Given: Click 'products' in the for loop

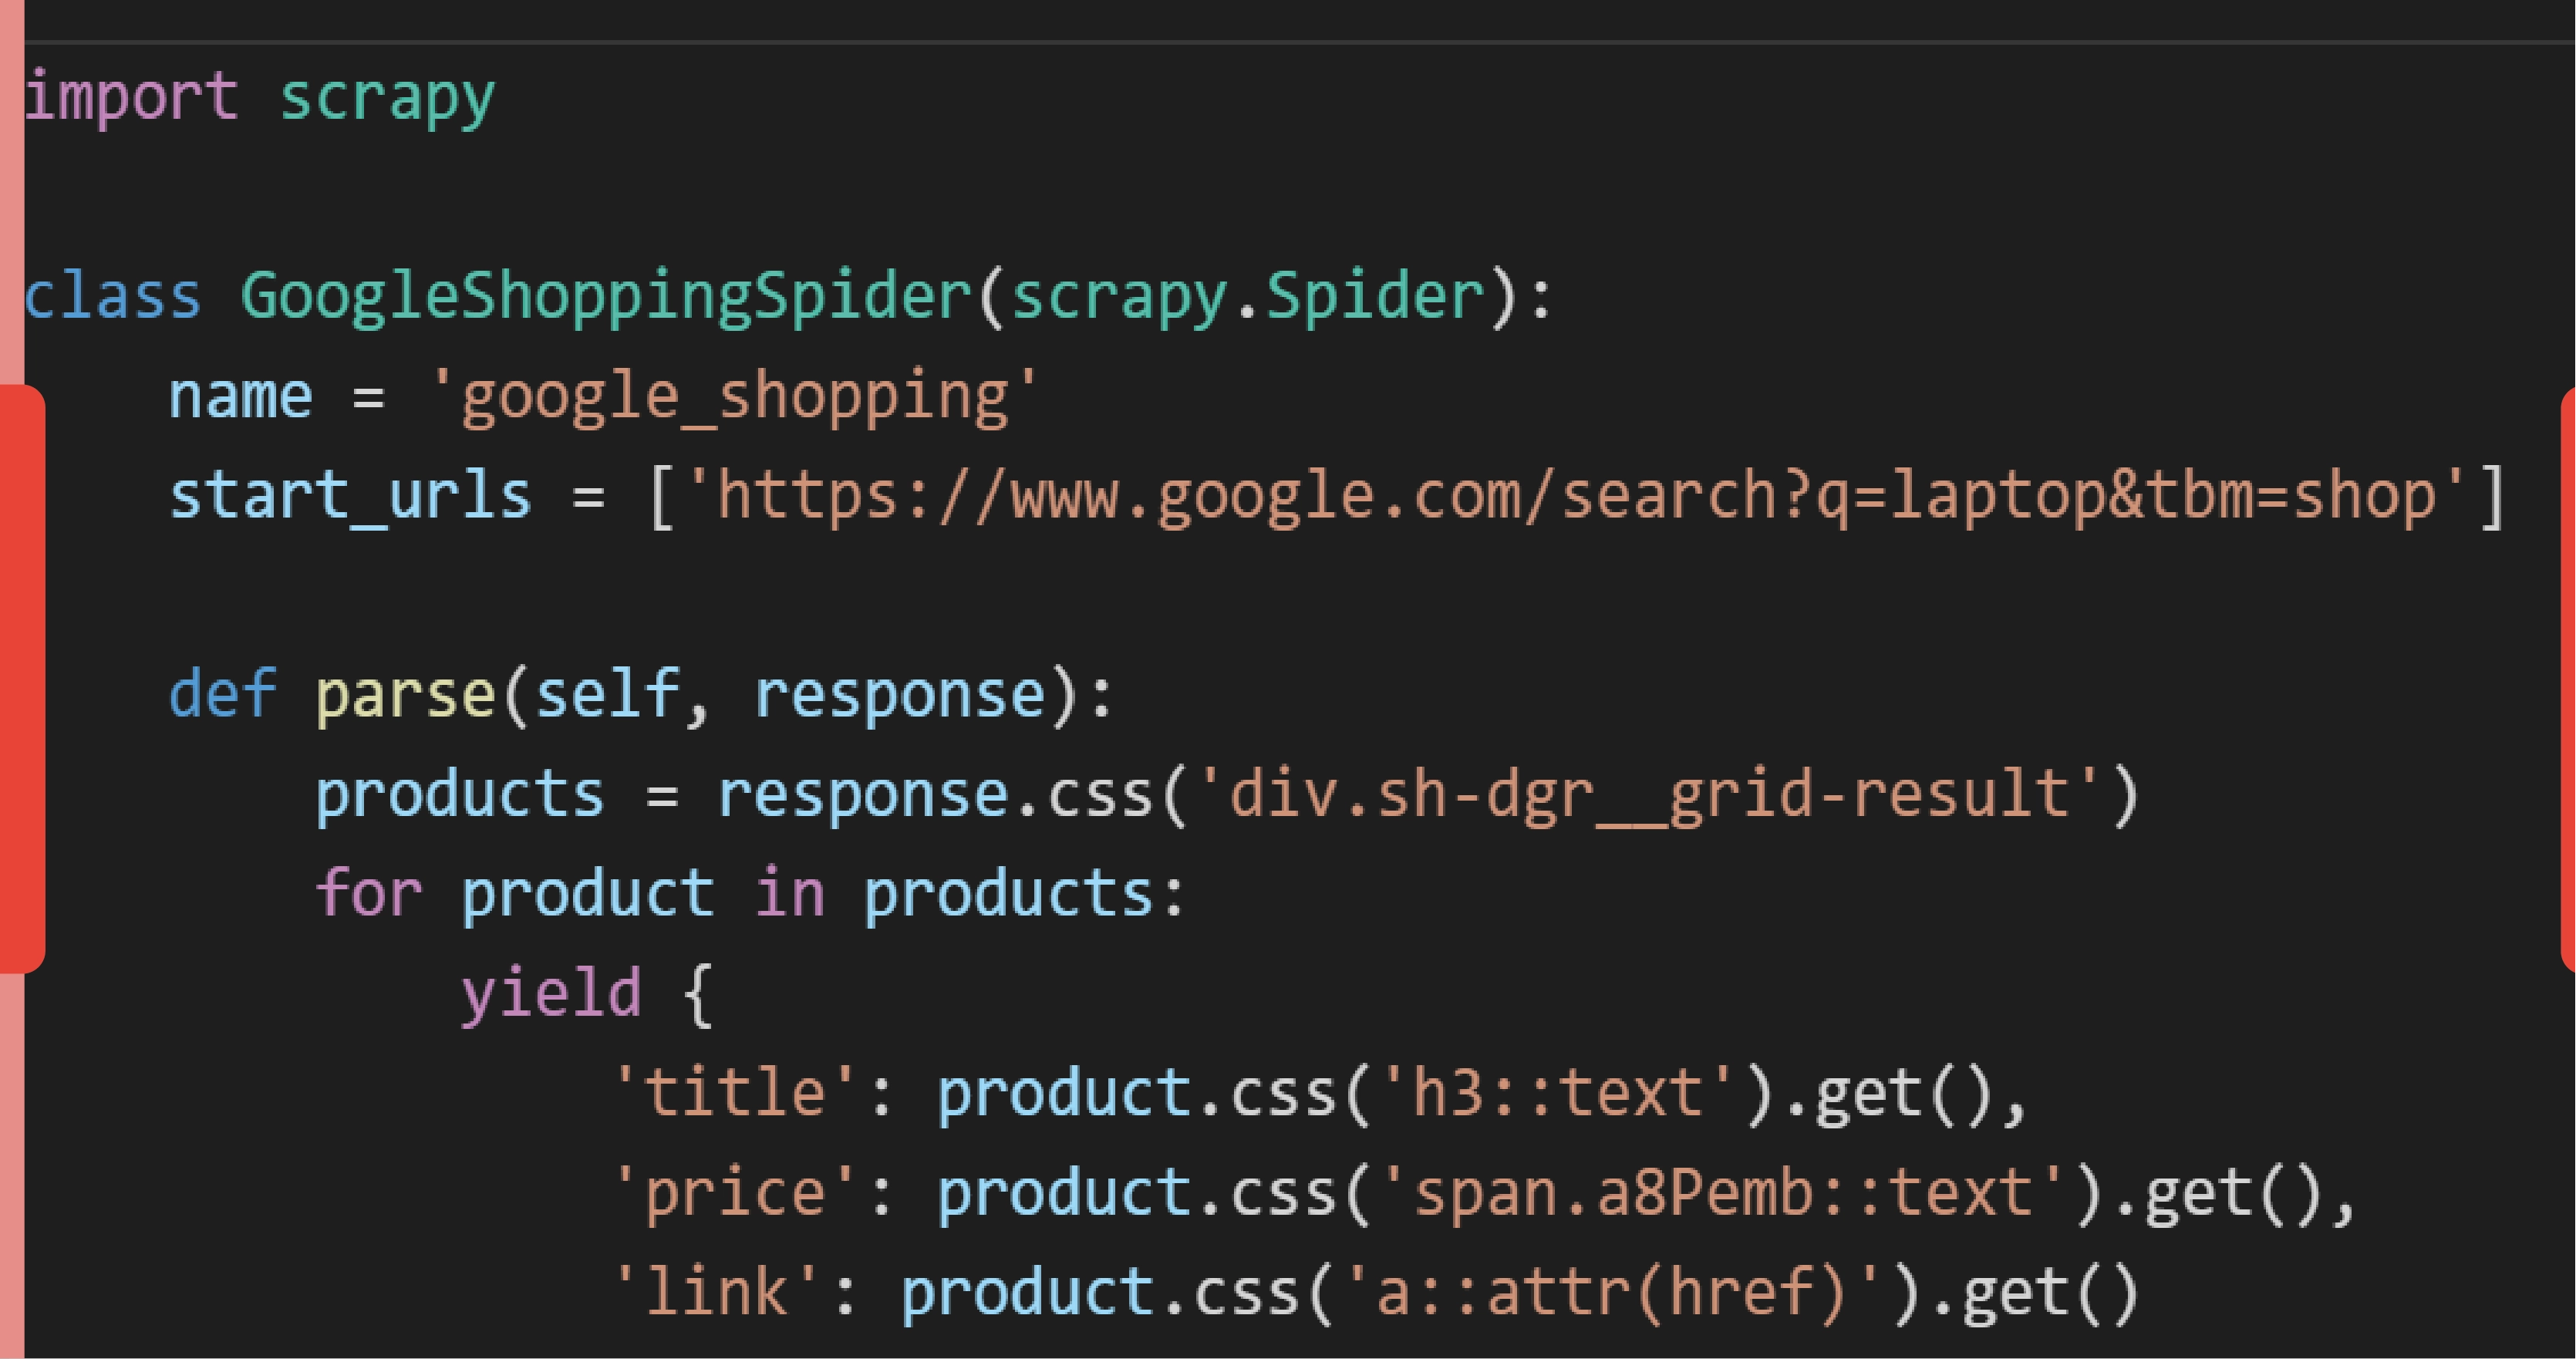Looking at the screenshot, I should [x=1008, y=896].
